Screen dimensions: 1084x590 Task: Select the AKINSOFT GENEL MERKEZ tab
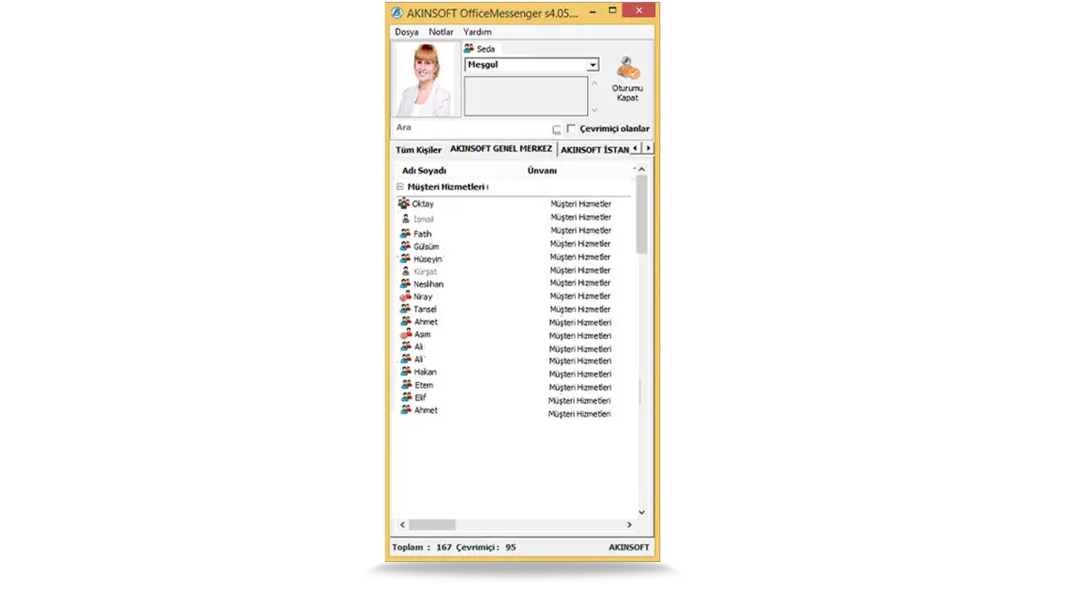tap(500, 148)
